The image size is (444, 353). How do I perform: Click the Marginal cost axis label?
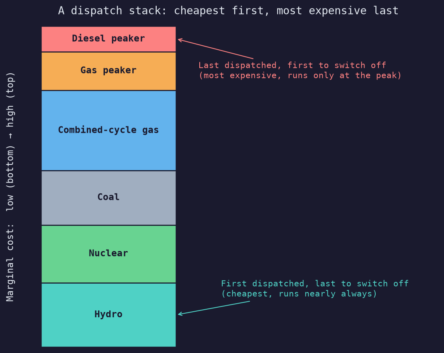click(x=10, y=187)
